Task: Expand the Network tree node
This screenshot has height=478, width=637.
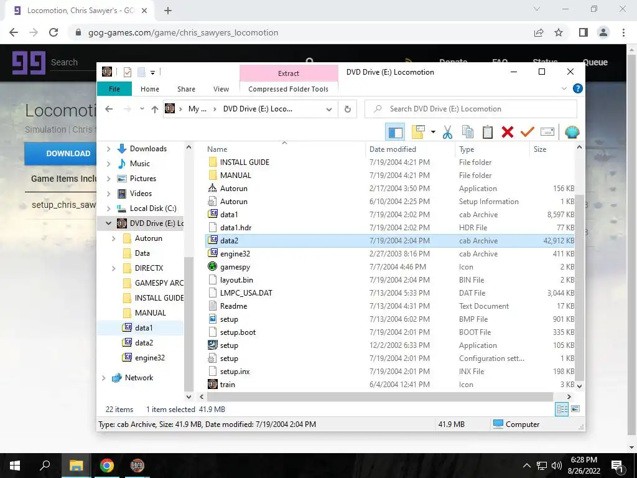Action: click(x=104, y=378)
